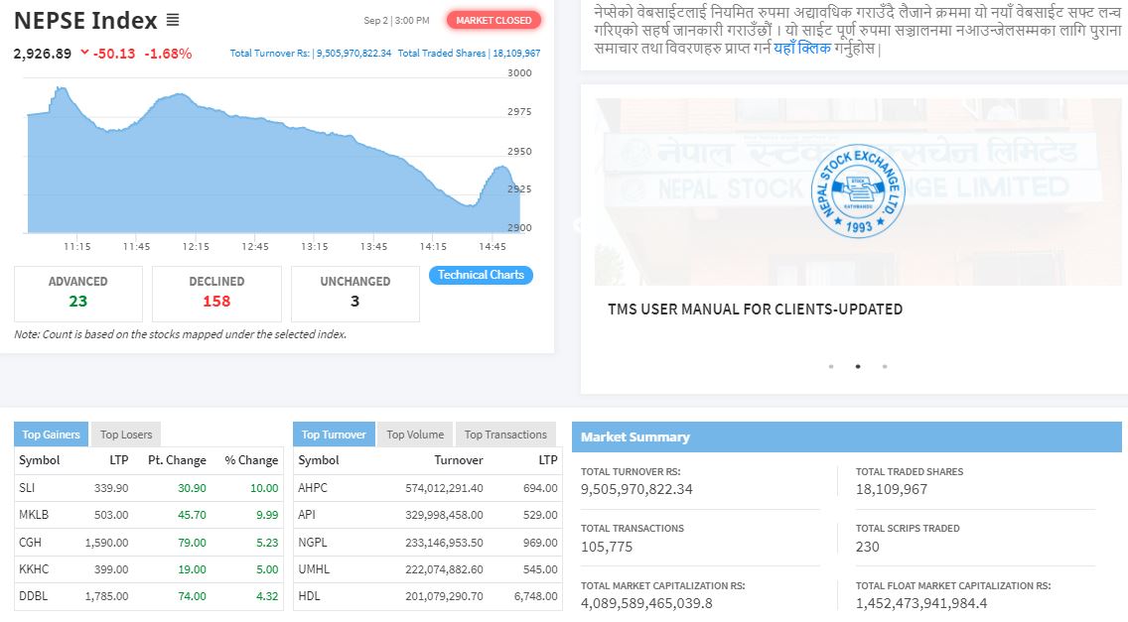The height and width of the screenshot is (622, 1128).
Task: Click DDBL LTP value 1,785.00
Action: click(x=106, y=597)
